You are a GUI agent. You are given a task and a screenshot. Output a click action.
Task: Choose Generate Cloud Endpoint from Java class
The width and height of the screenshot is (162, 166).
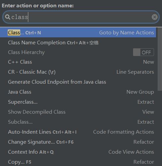pos(78,82)
